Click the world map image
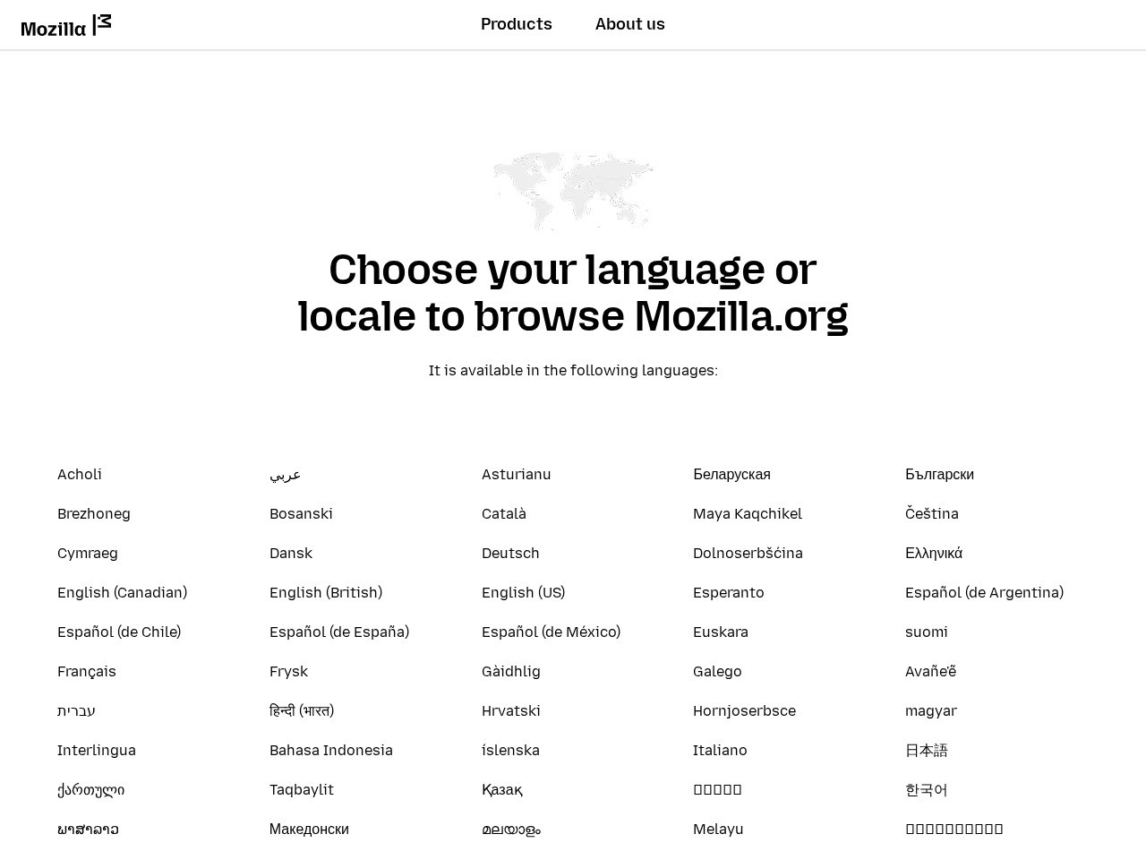Image resolution: width=1146 pixels, height=860 pixels. coord(573,191)
